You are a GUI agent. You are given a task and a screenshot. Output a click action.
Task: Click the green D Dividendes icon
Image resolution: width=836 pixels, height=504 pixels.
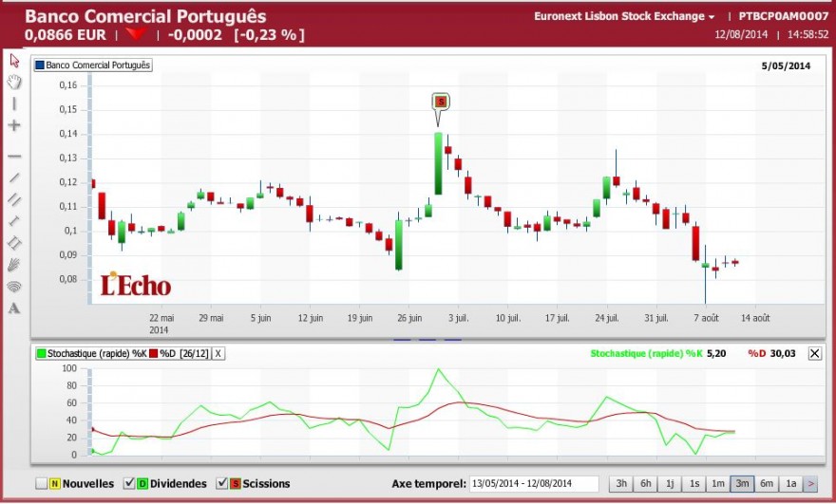[142, 484]
